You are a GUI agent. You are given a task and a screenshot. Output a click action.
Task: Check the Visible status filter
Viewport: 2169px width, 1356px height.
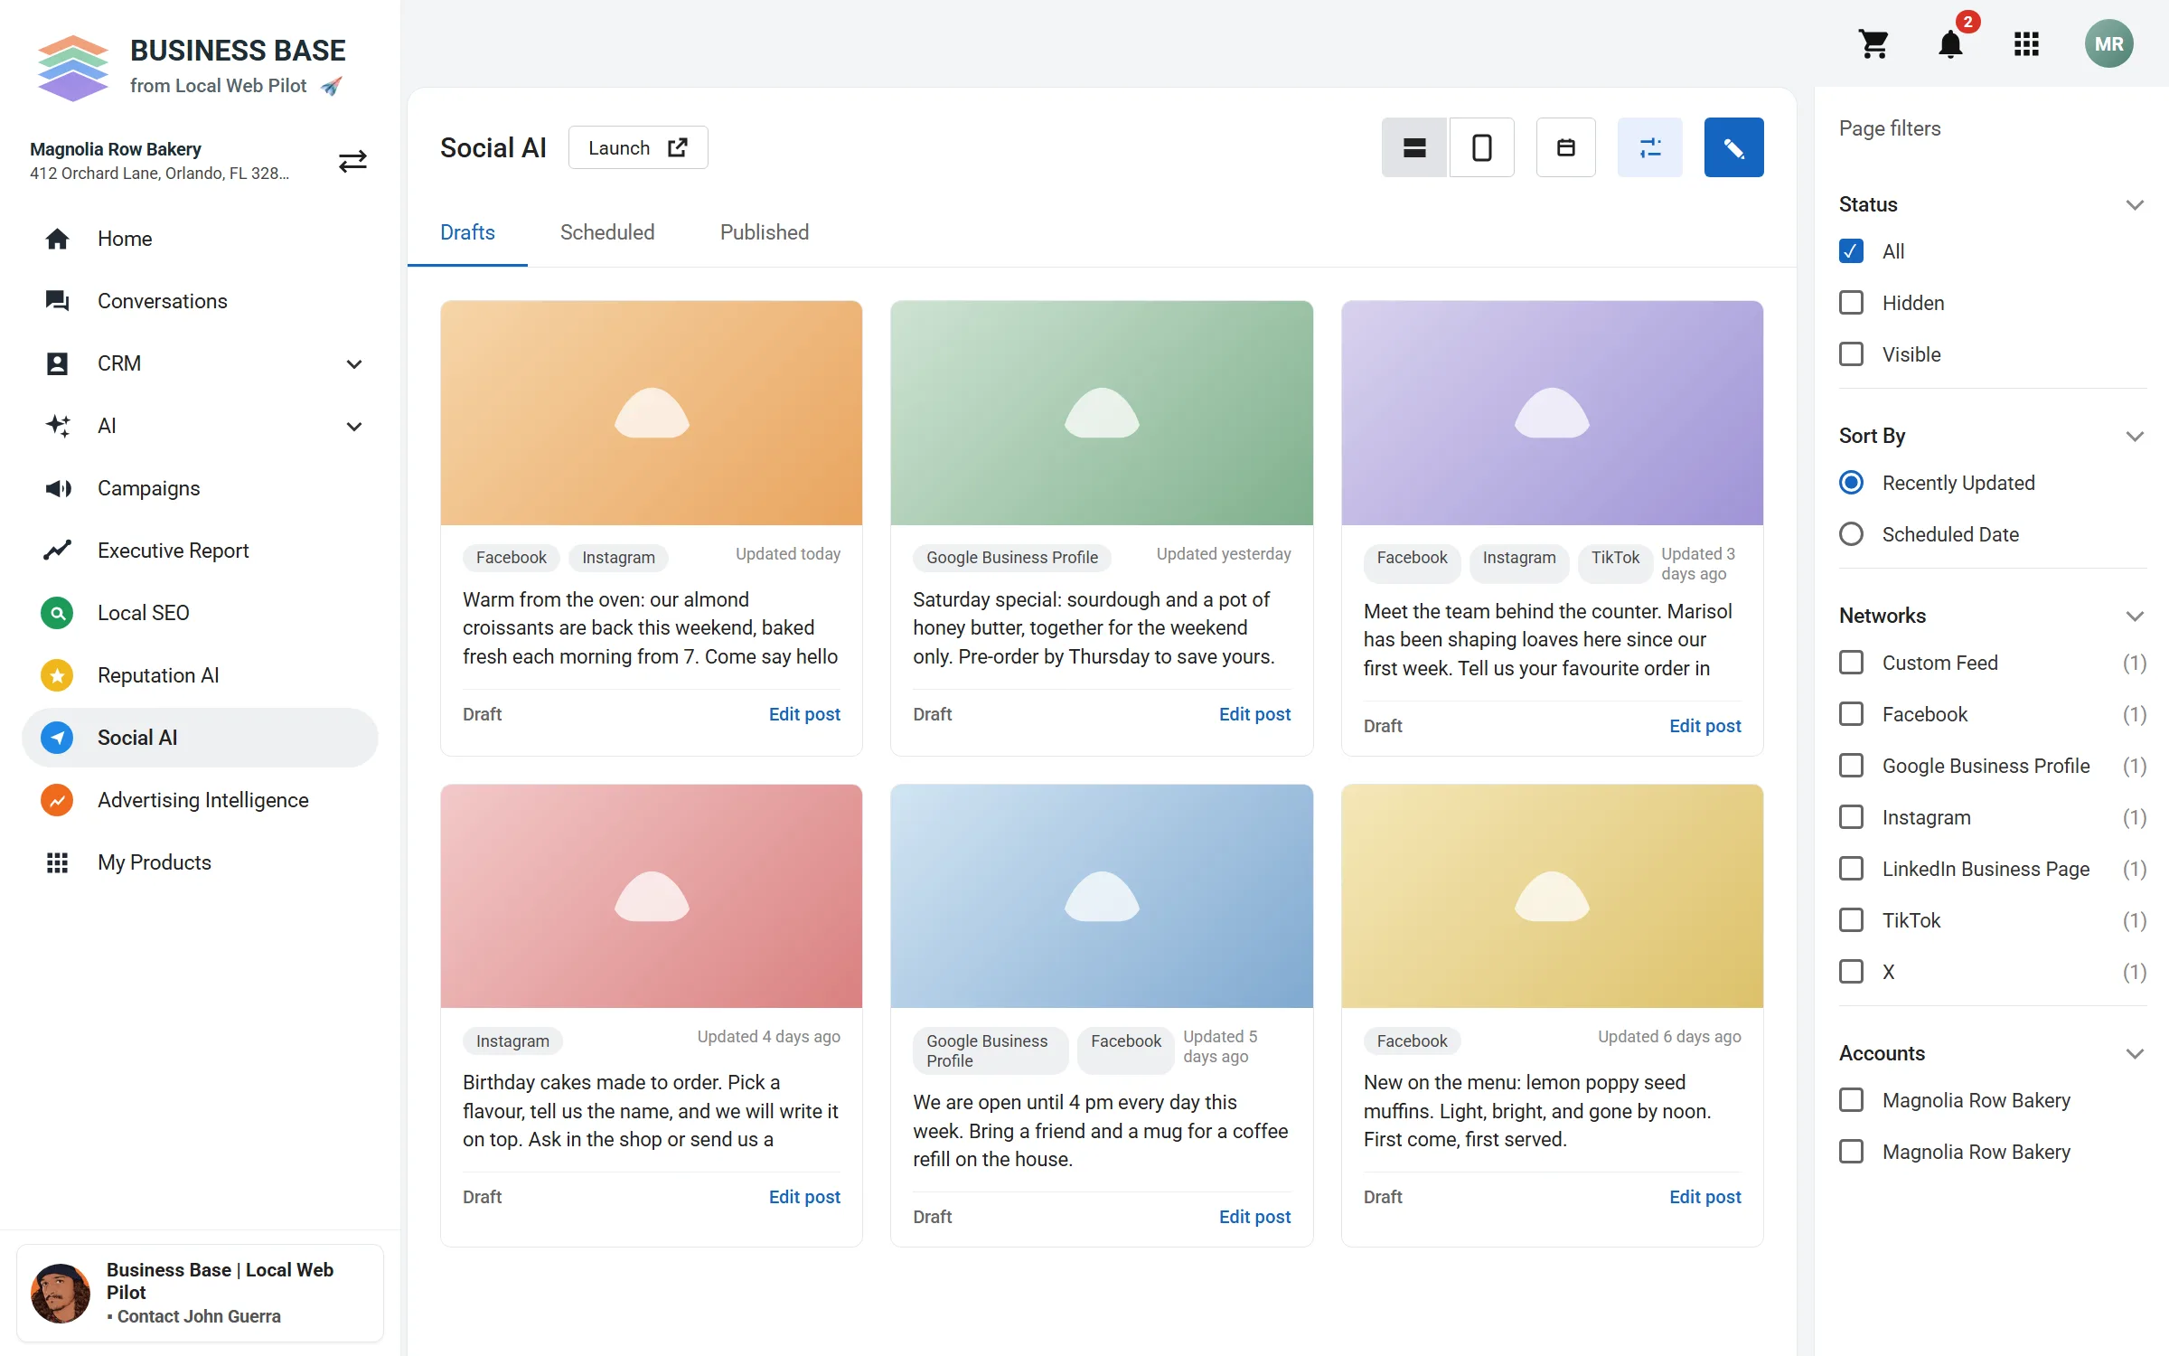(x=1851, y=354)
